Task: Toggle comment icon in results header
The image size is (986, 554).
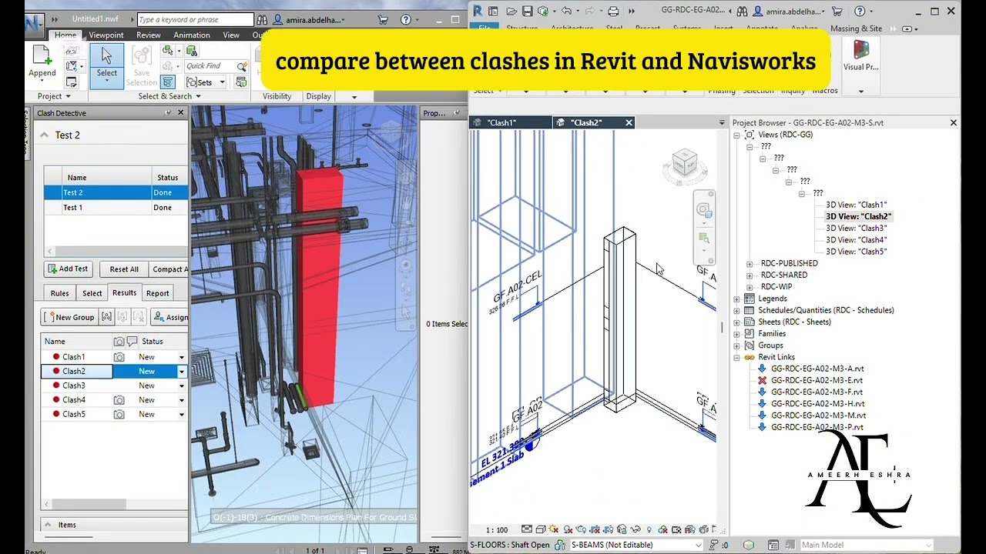Action: point(132,341)
